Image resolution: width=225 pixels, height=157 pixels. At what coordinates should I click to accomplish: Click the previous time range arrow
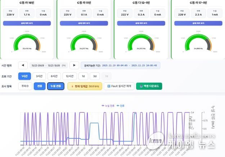click(x=23, y=65)
